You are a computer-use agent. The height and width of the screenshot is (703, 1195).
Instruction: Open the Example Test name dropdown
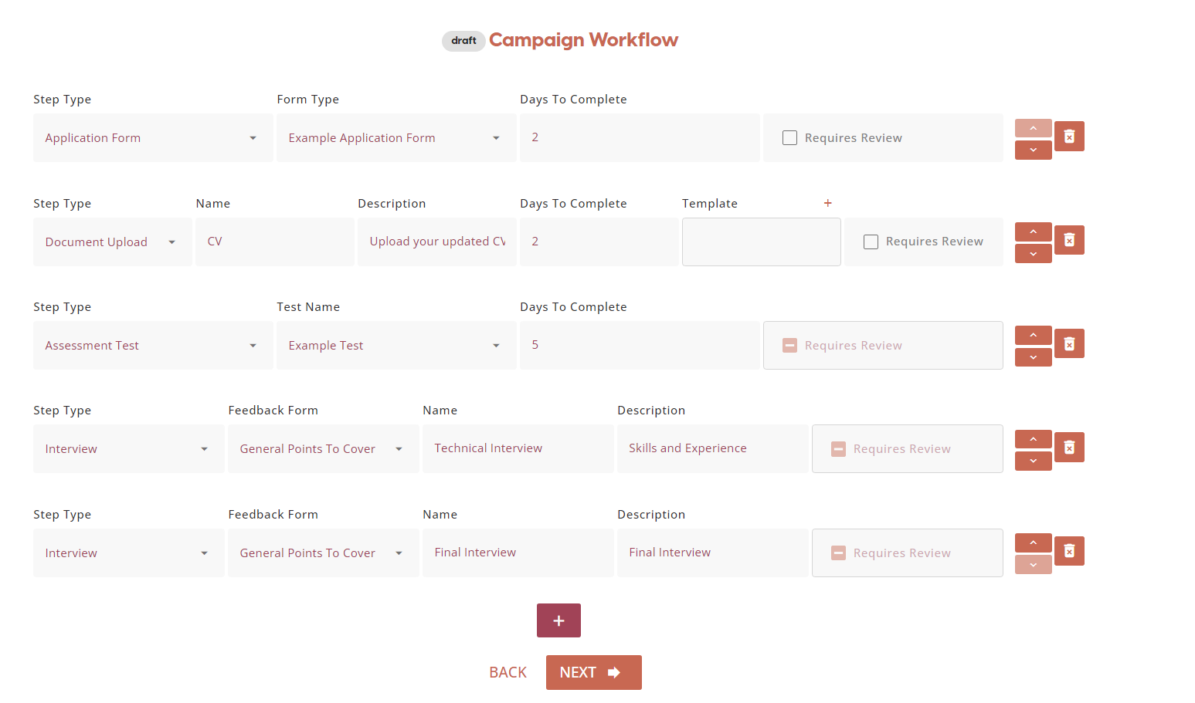[x=396, y=346]
